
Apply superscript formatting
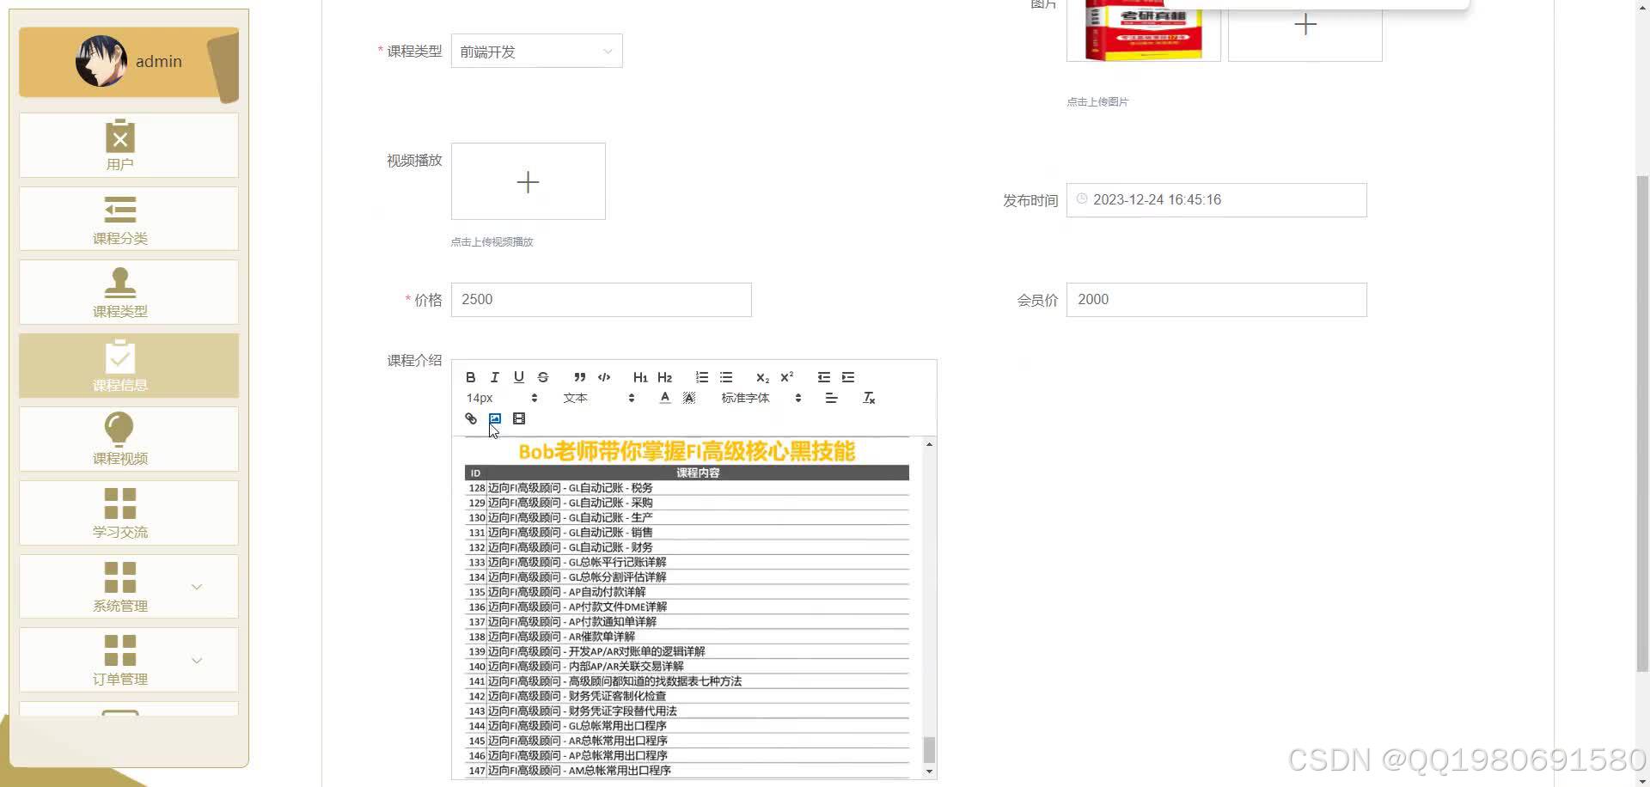pos(785,376)
